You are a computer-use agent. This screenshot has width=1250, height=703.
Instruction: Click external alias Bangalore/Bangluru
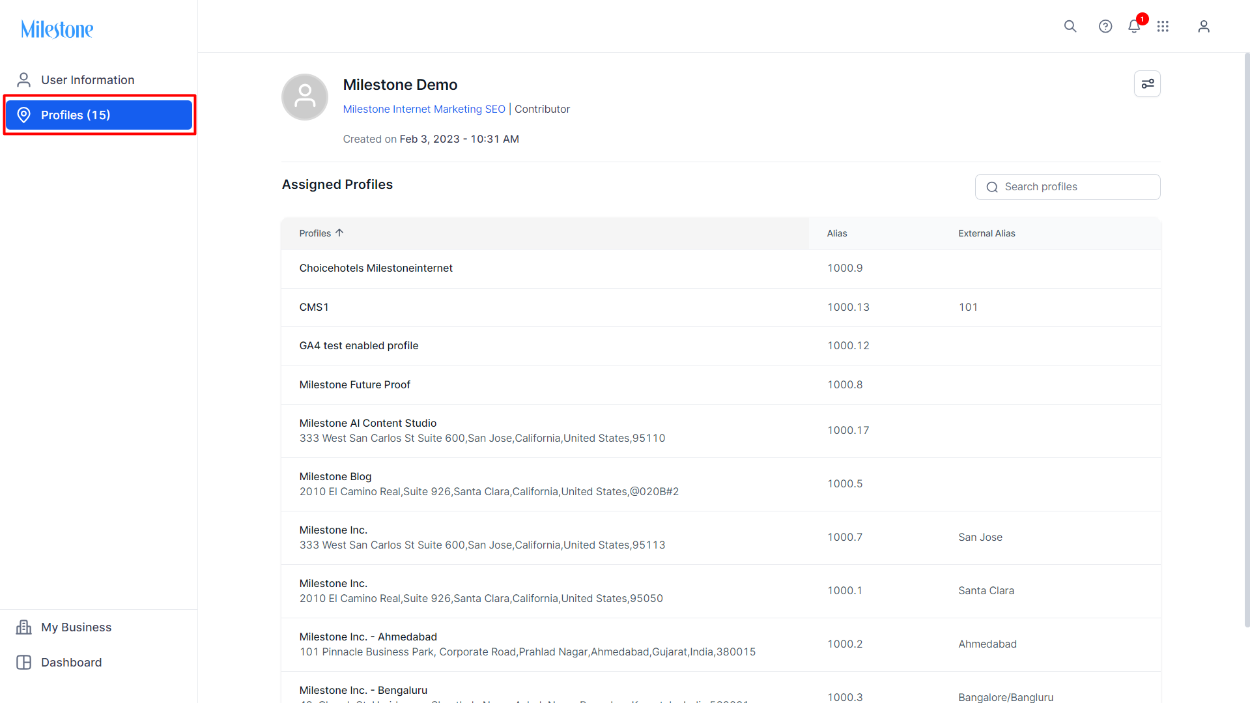(x=1006, y=697)
